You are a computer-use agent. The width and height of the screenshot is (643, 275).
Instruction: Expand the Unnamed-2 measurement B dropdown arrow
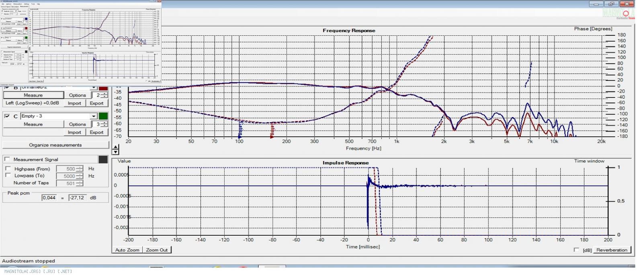click(94, 87)
